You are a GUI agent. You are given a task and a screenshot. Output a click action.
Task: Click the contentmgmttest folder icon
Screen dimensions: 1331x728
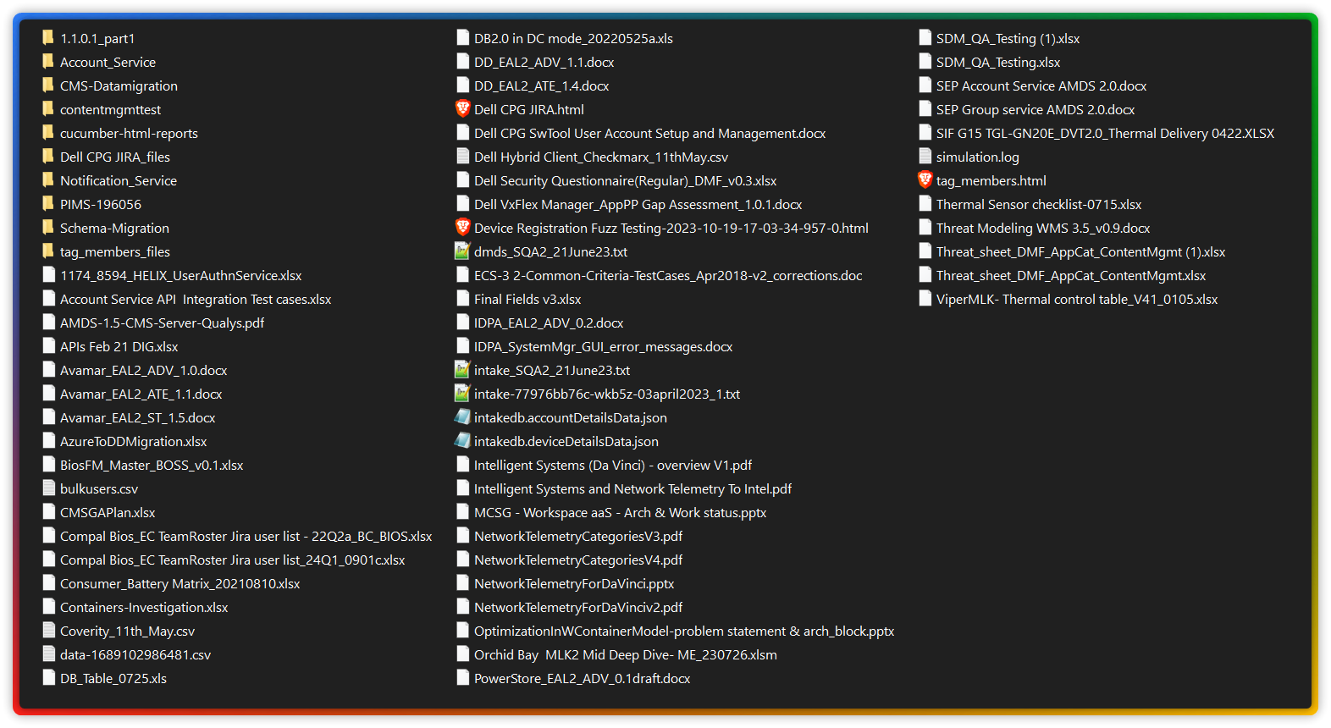[x=48, y=108]
